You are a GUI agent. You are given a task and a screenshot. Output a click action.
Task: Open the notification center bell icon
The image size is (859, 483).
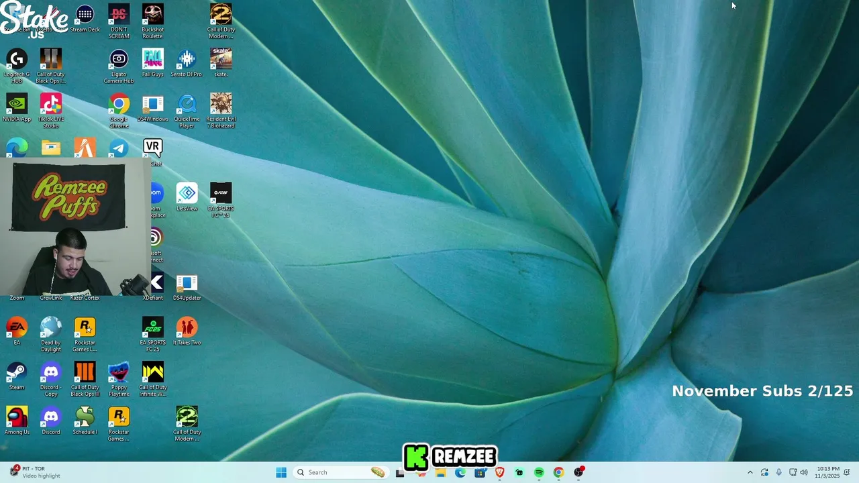click(x=847, y=472)
